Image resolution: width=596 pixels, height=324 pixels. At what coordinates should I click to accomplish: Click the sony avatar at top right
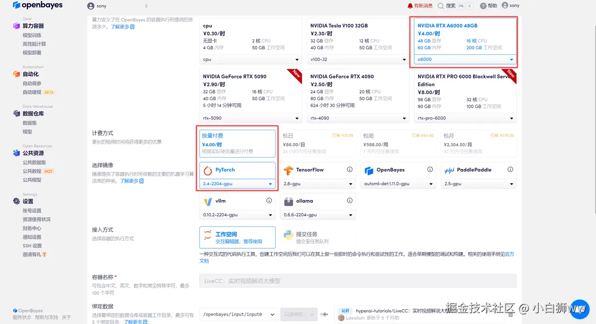pyautogui.click(x=505, y=6)
